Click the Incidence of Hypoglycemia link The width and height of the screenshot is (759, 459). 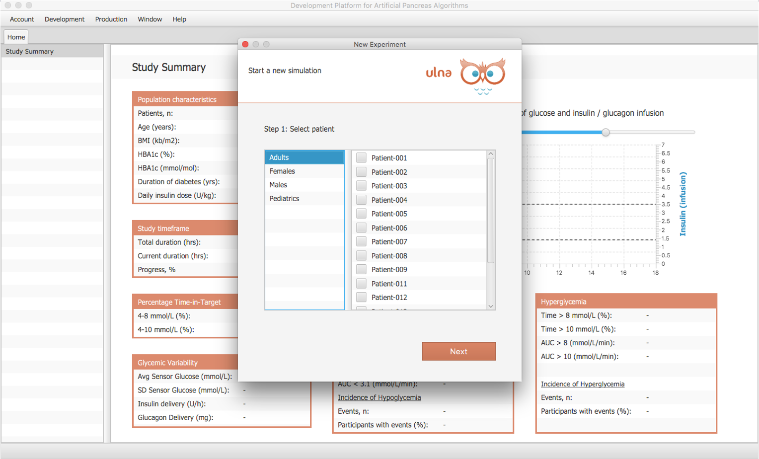pyautogui.click(x=379, y=397)
